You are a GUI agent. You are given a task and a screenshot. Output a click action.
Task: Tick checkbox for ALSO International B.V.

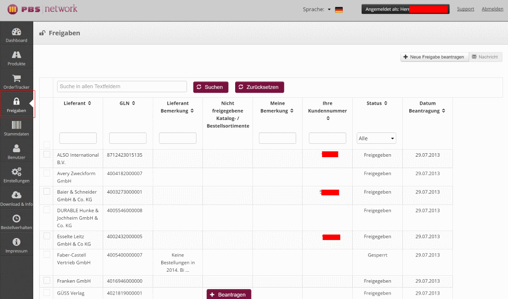pos(47,155)
